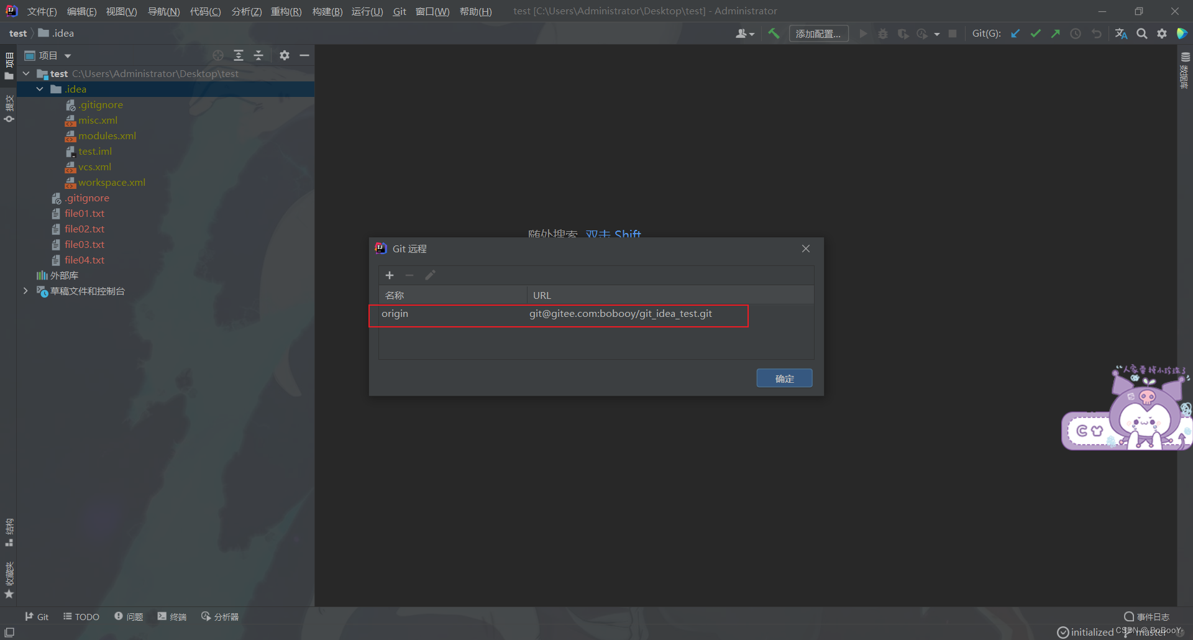Select file01.txt in project tree

pyautogui.click(x=85, y=213)
